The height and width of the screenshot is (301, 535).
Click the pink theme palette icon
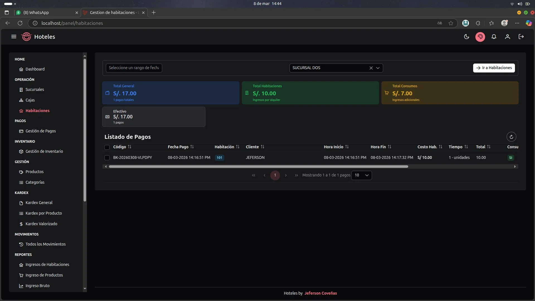click(x=480, y=37)
